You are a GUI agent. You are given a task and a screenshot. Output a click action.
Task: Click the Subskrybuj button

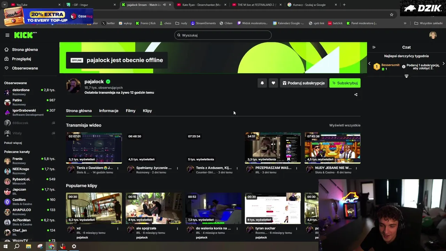click(x=345, y=83)
